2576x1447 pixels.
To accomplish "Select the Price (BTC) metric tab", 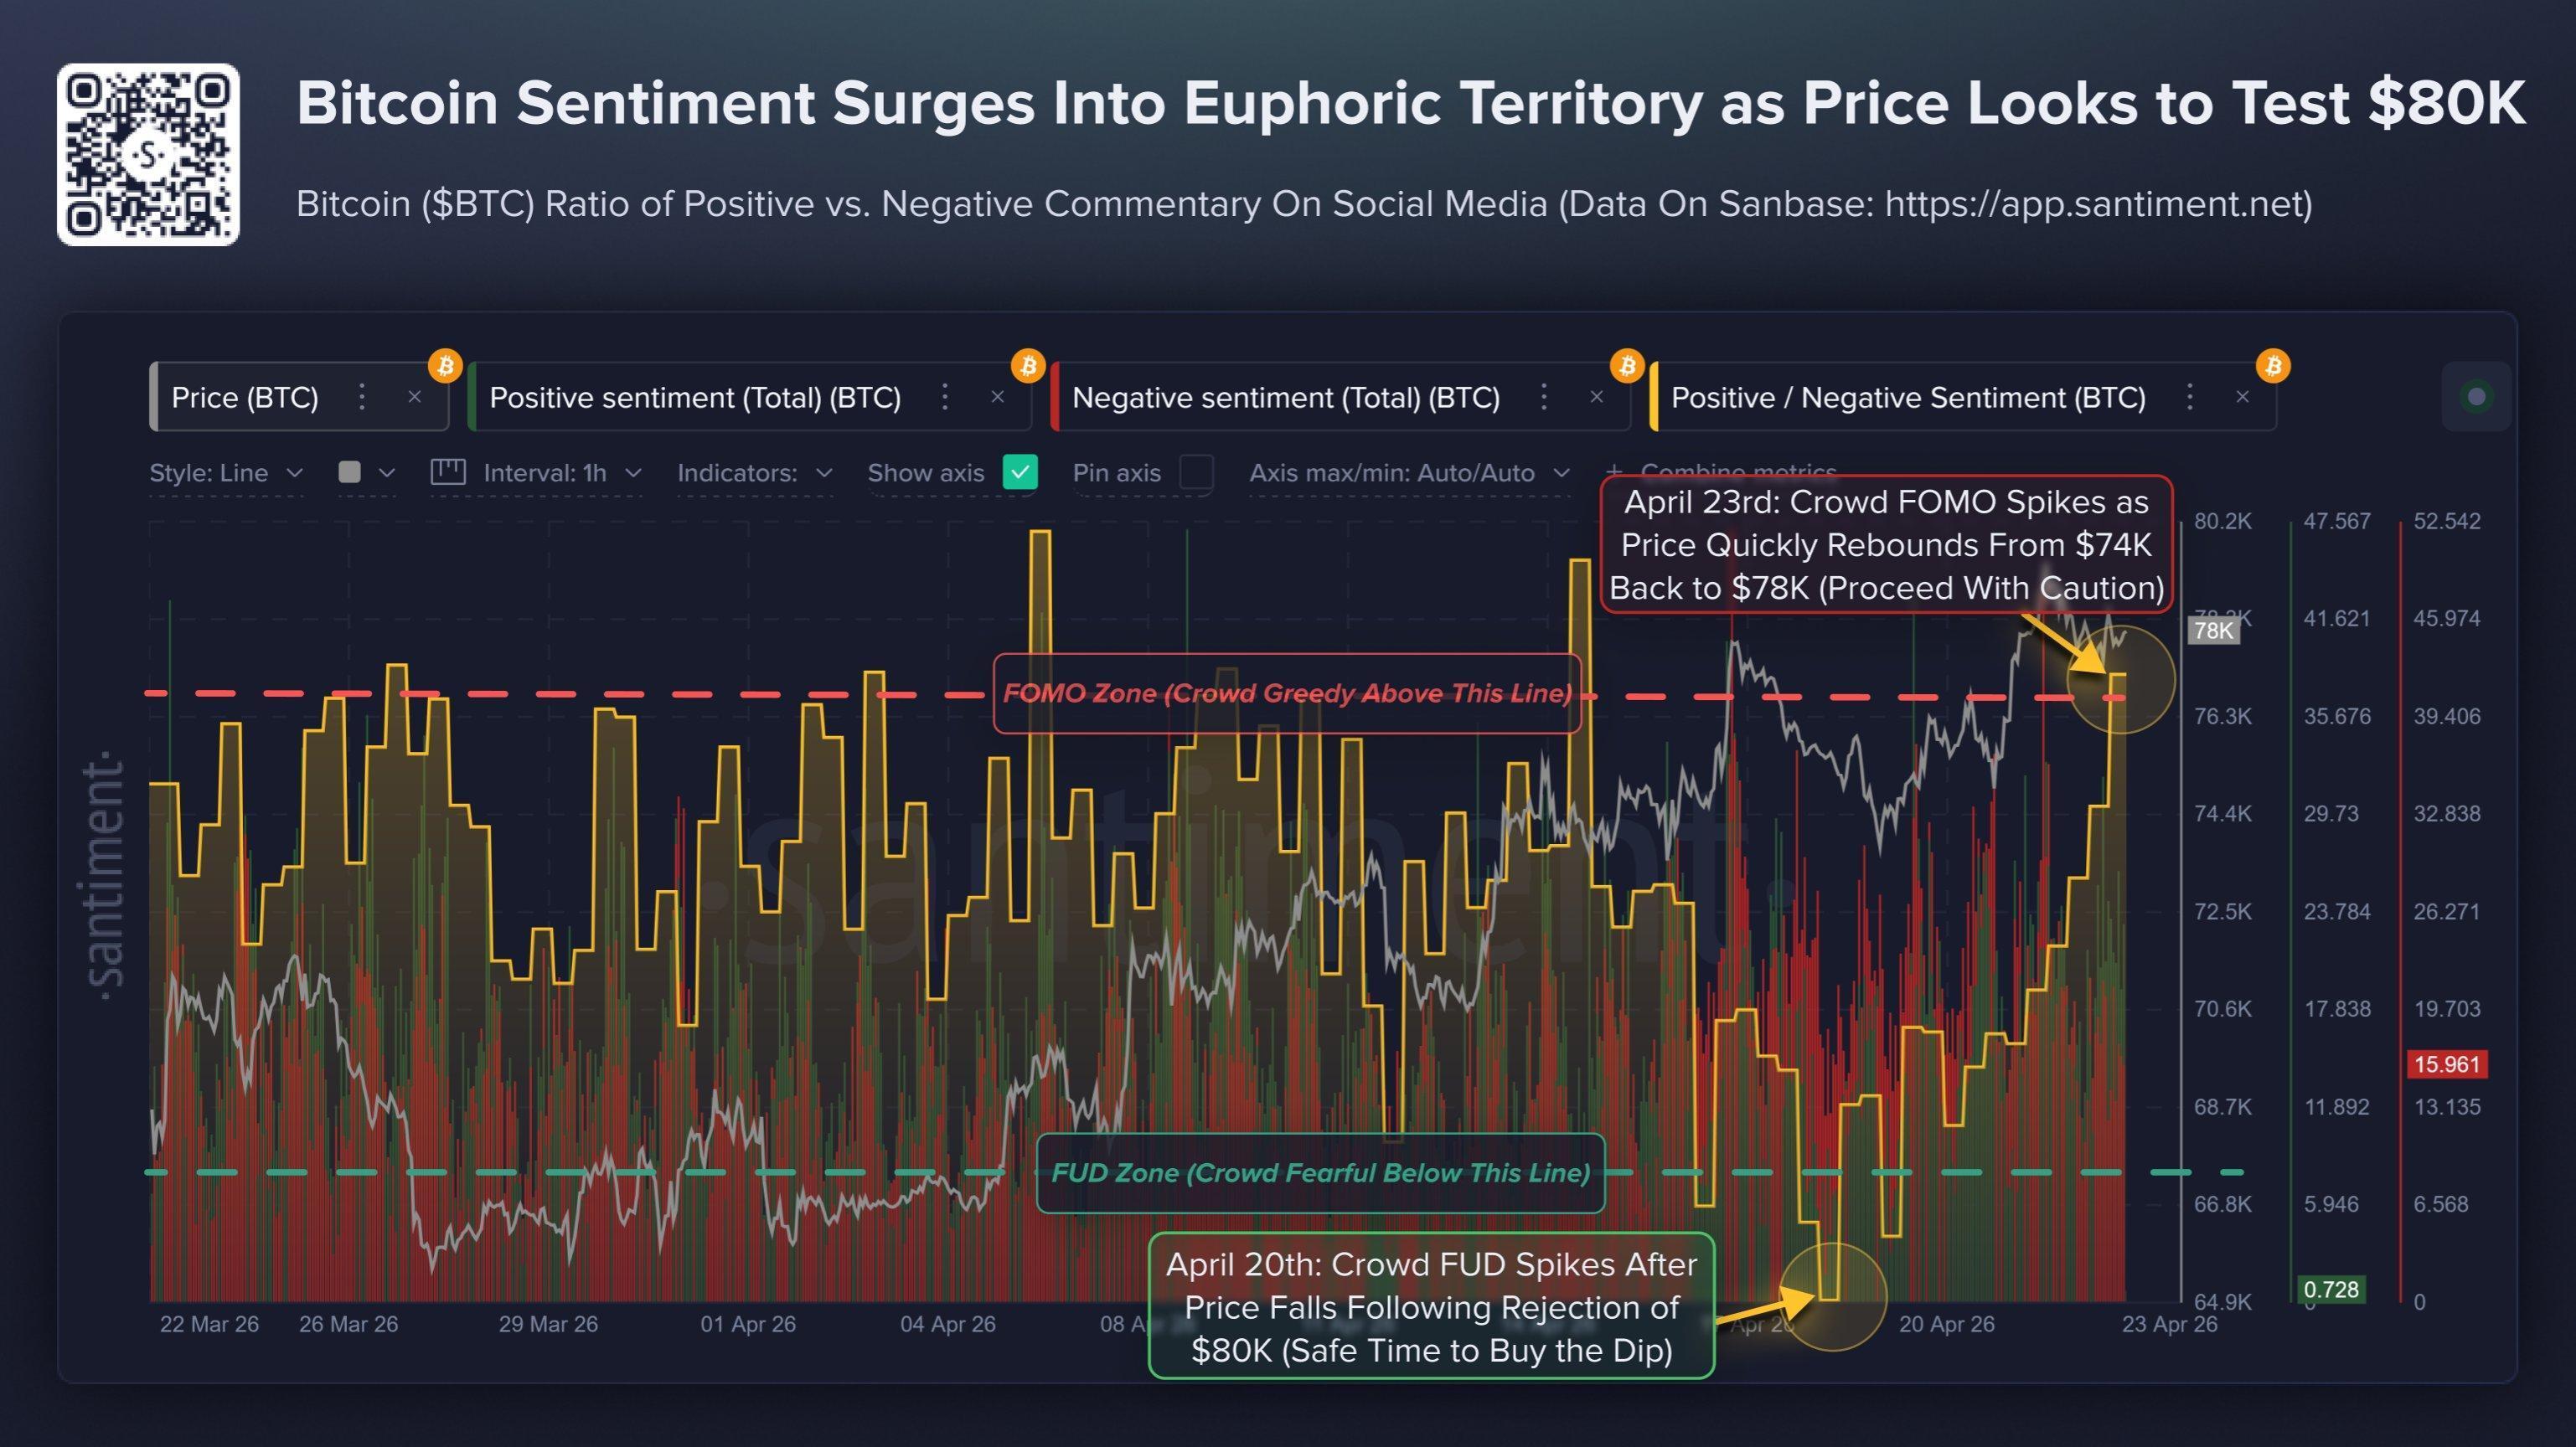I will click(243, 397).
